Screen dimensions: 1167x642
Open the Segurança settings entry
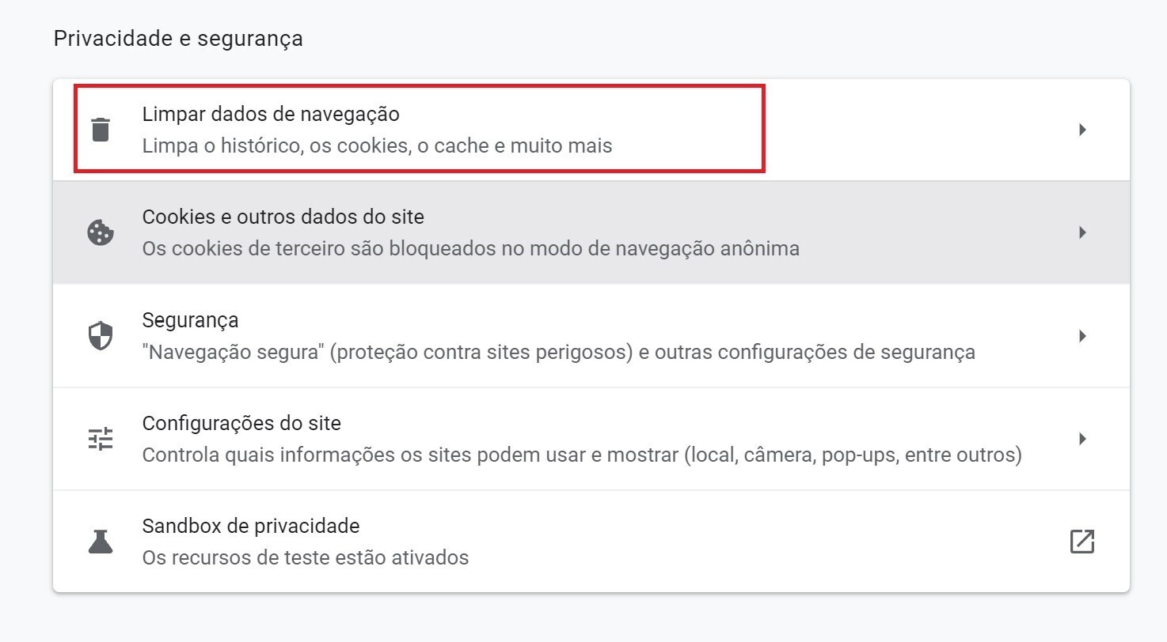pyautogui.click(x=190, y=320)
